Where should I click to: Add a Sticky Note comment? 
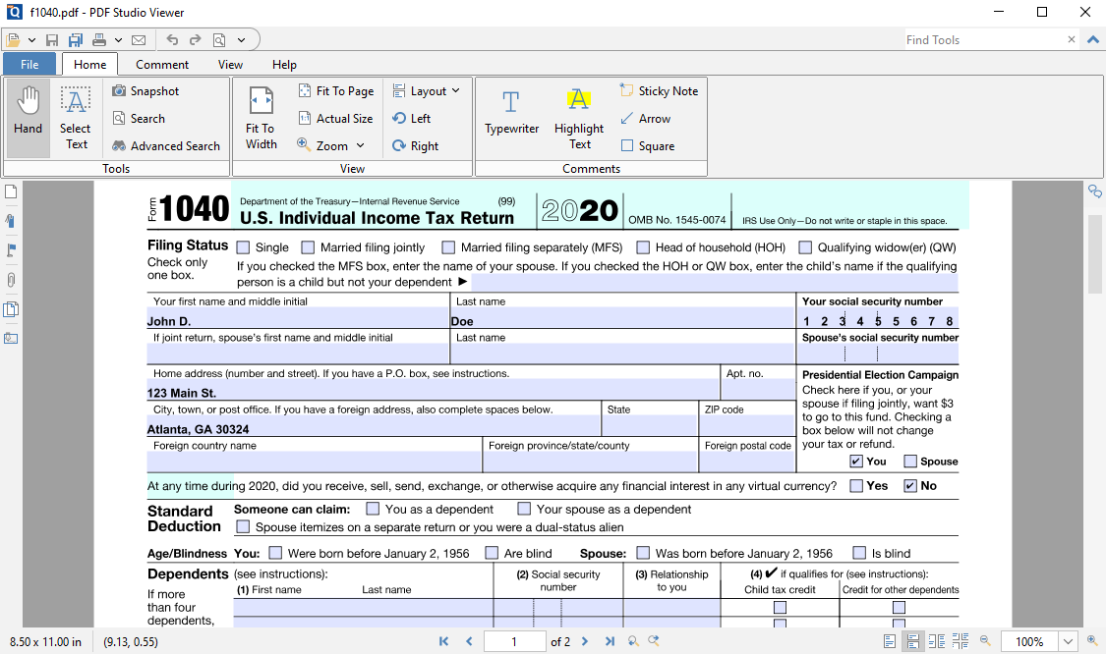click(659, 91)
